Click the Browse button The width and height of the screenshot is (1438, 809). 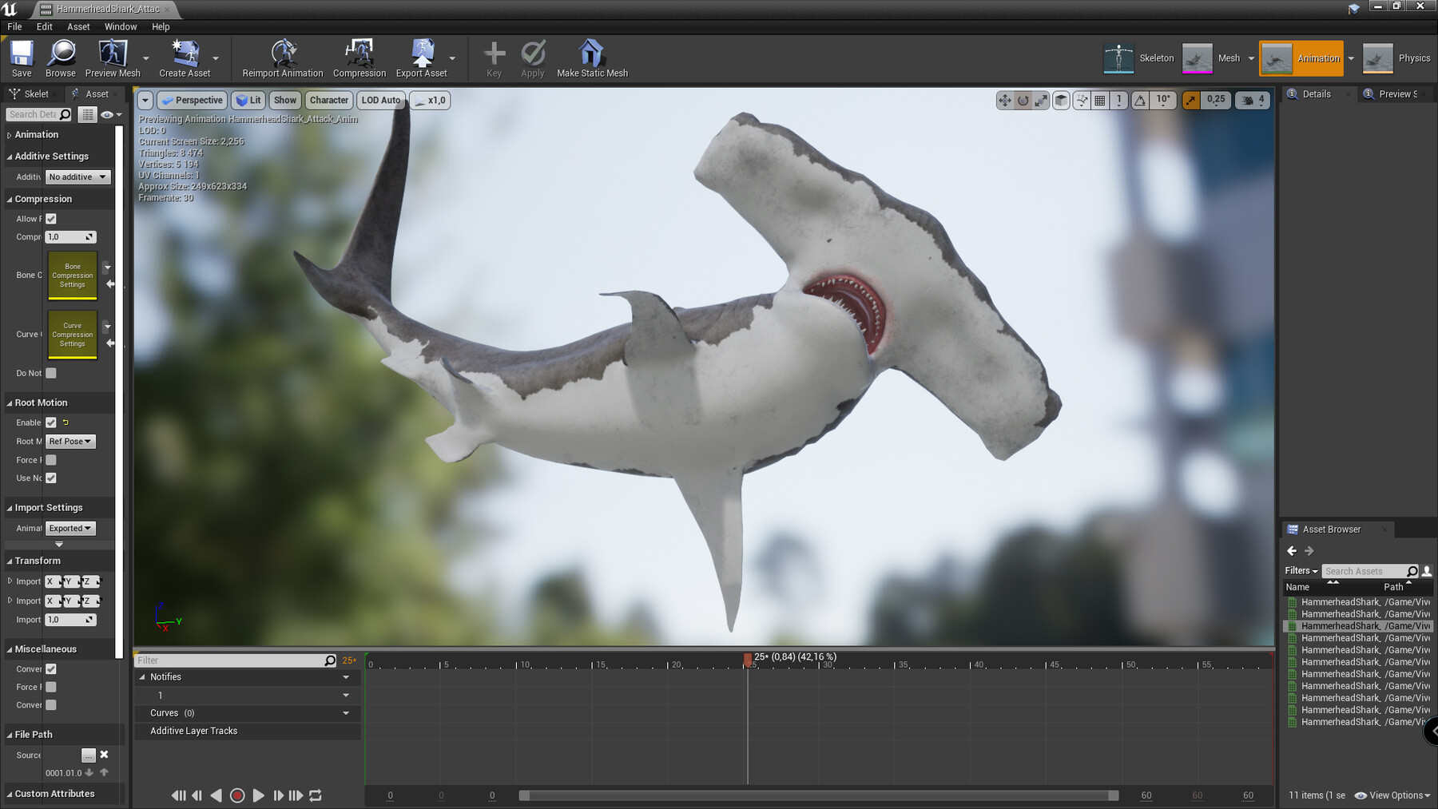pyautogui.click(x=61, y=58)
